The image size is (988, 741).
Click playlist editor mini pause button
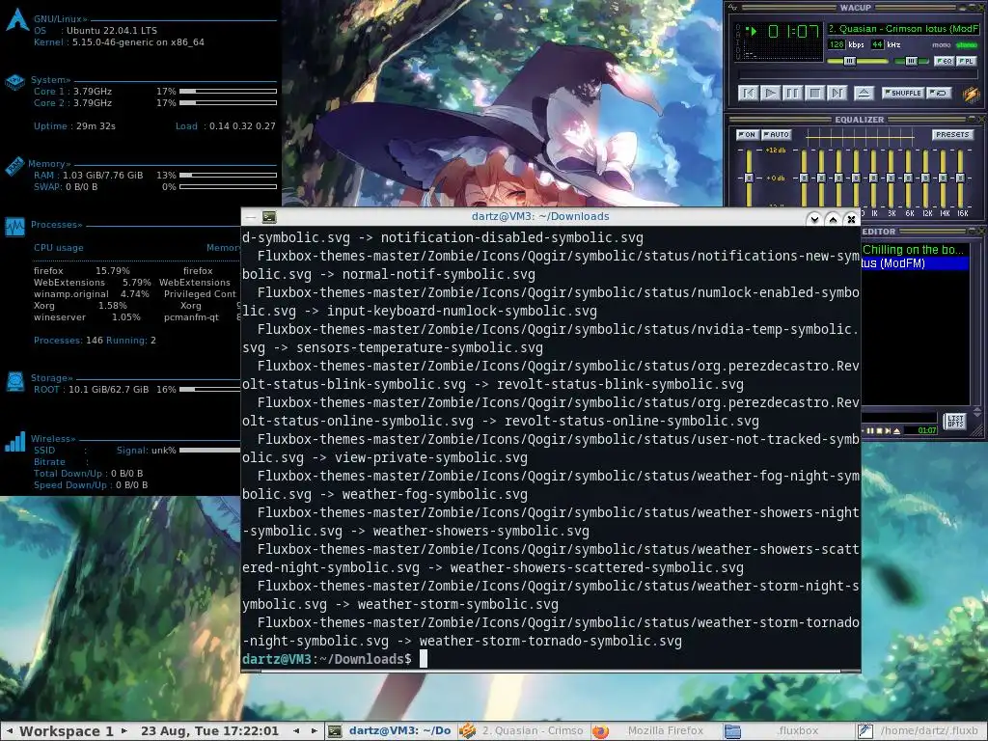(871, 431)
